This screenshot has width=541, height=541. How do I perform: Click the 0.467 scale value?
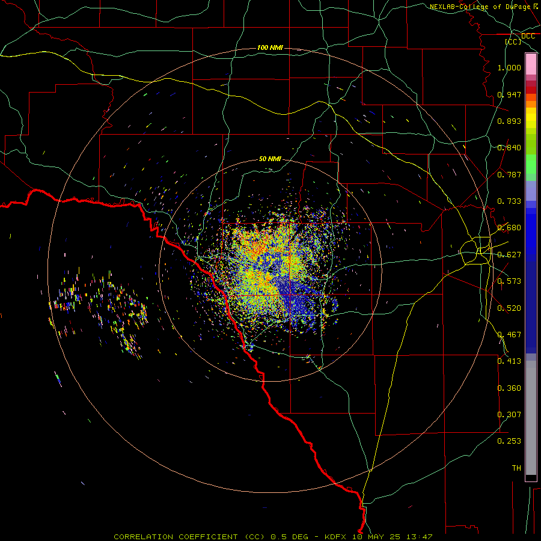point(509,335)
